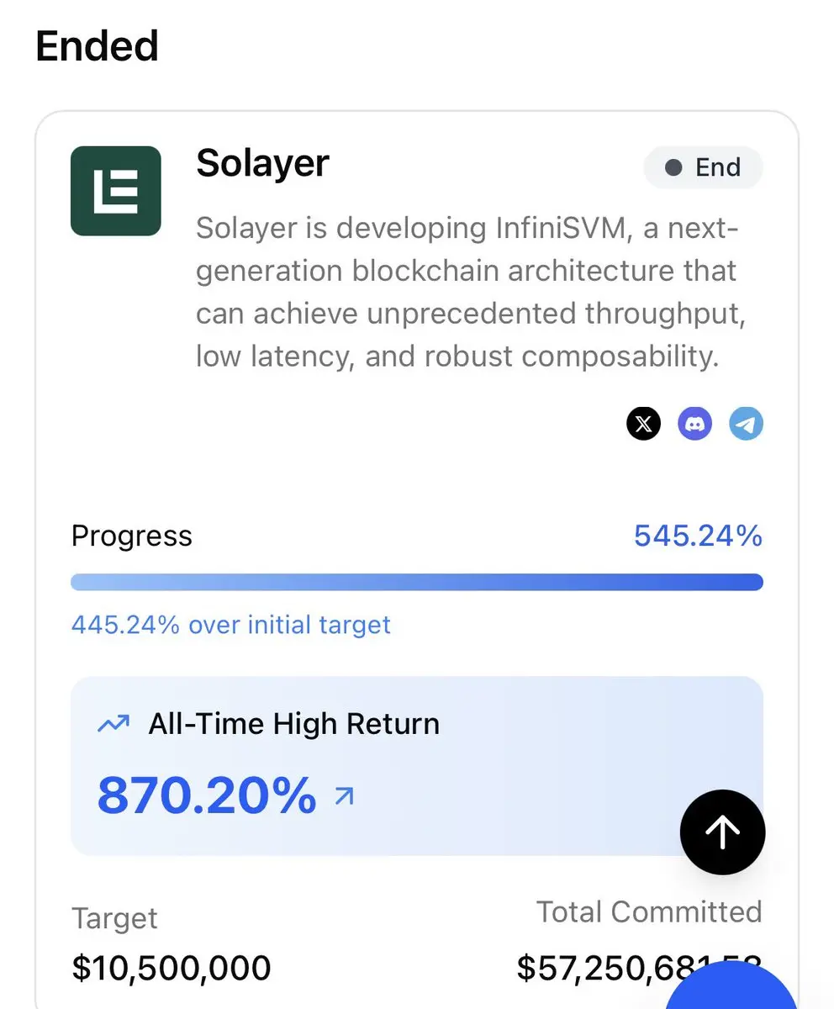Tap the black scroll-to-top arrow button
834x1009 pixels.
click(x=722, y=832)
